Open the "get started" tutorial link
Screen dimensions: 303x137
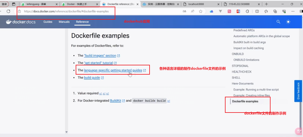tap(98, 63)
